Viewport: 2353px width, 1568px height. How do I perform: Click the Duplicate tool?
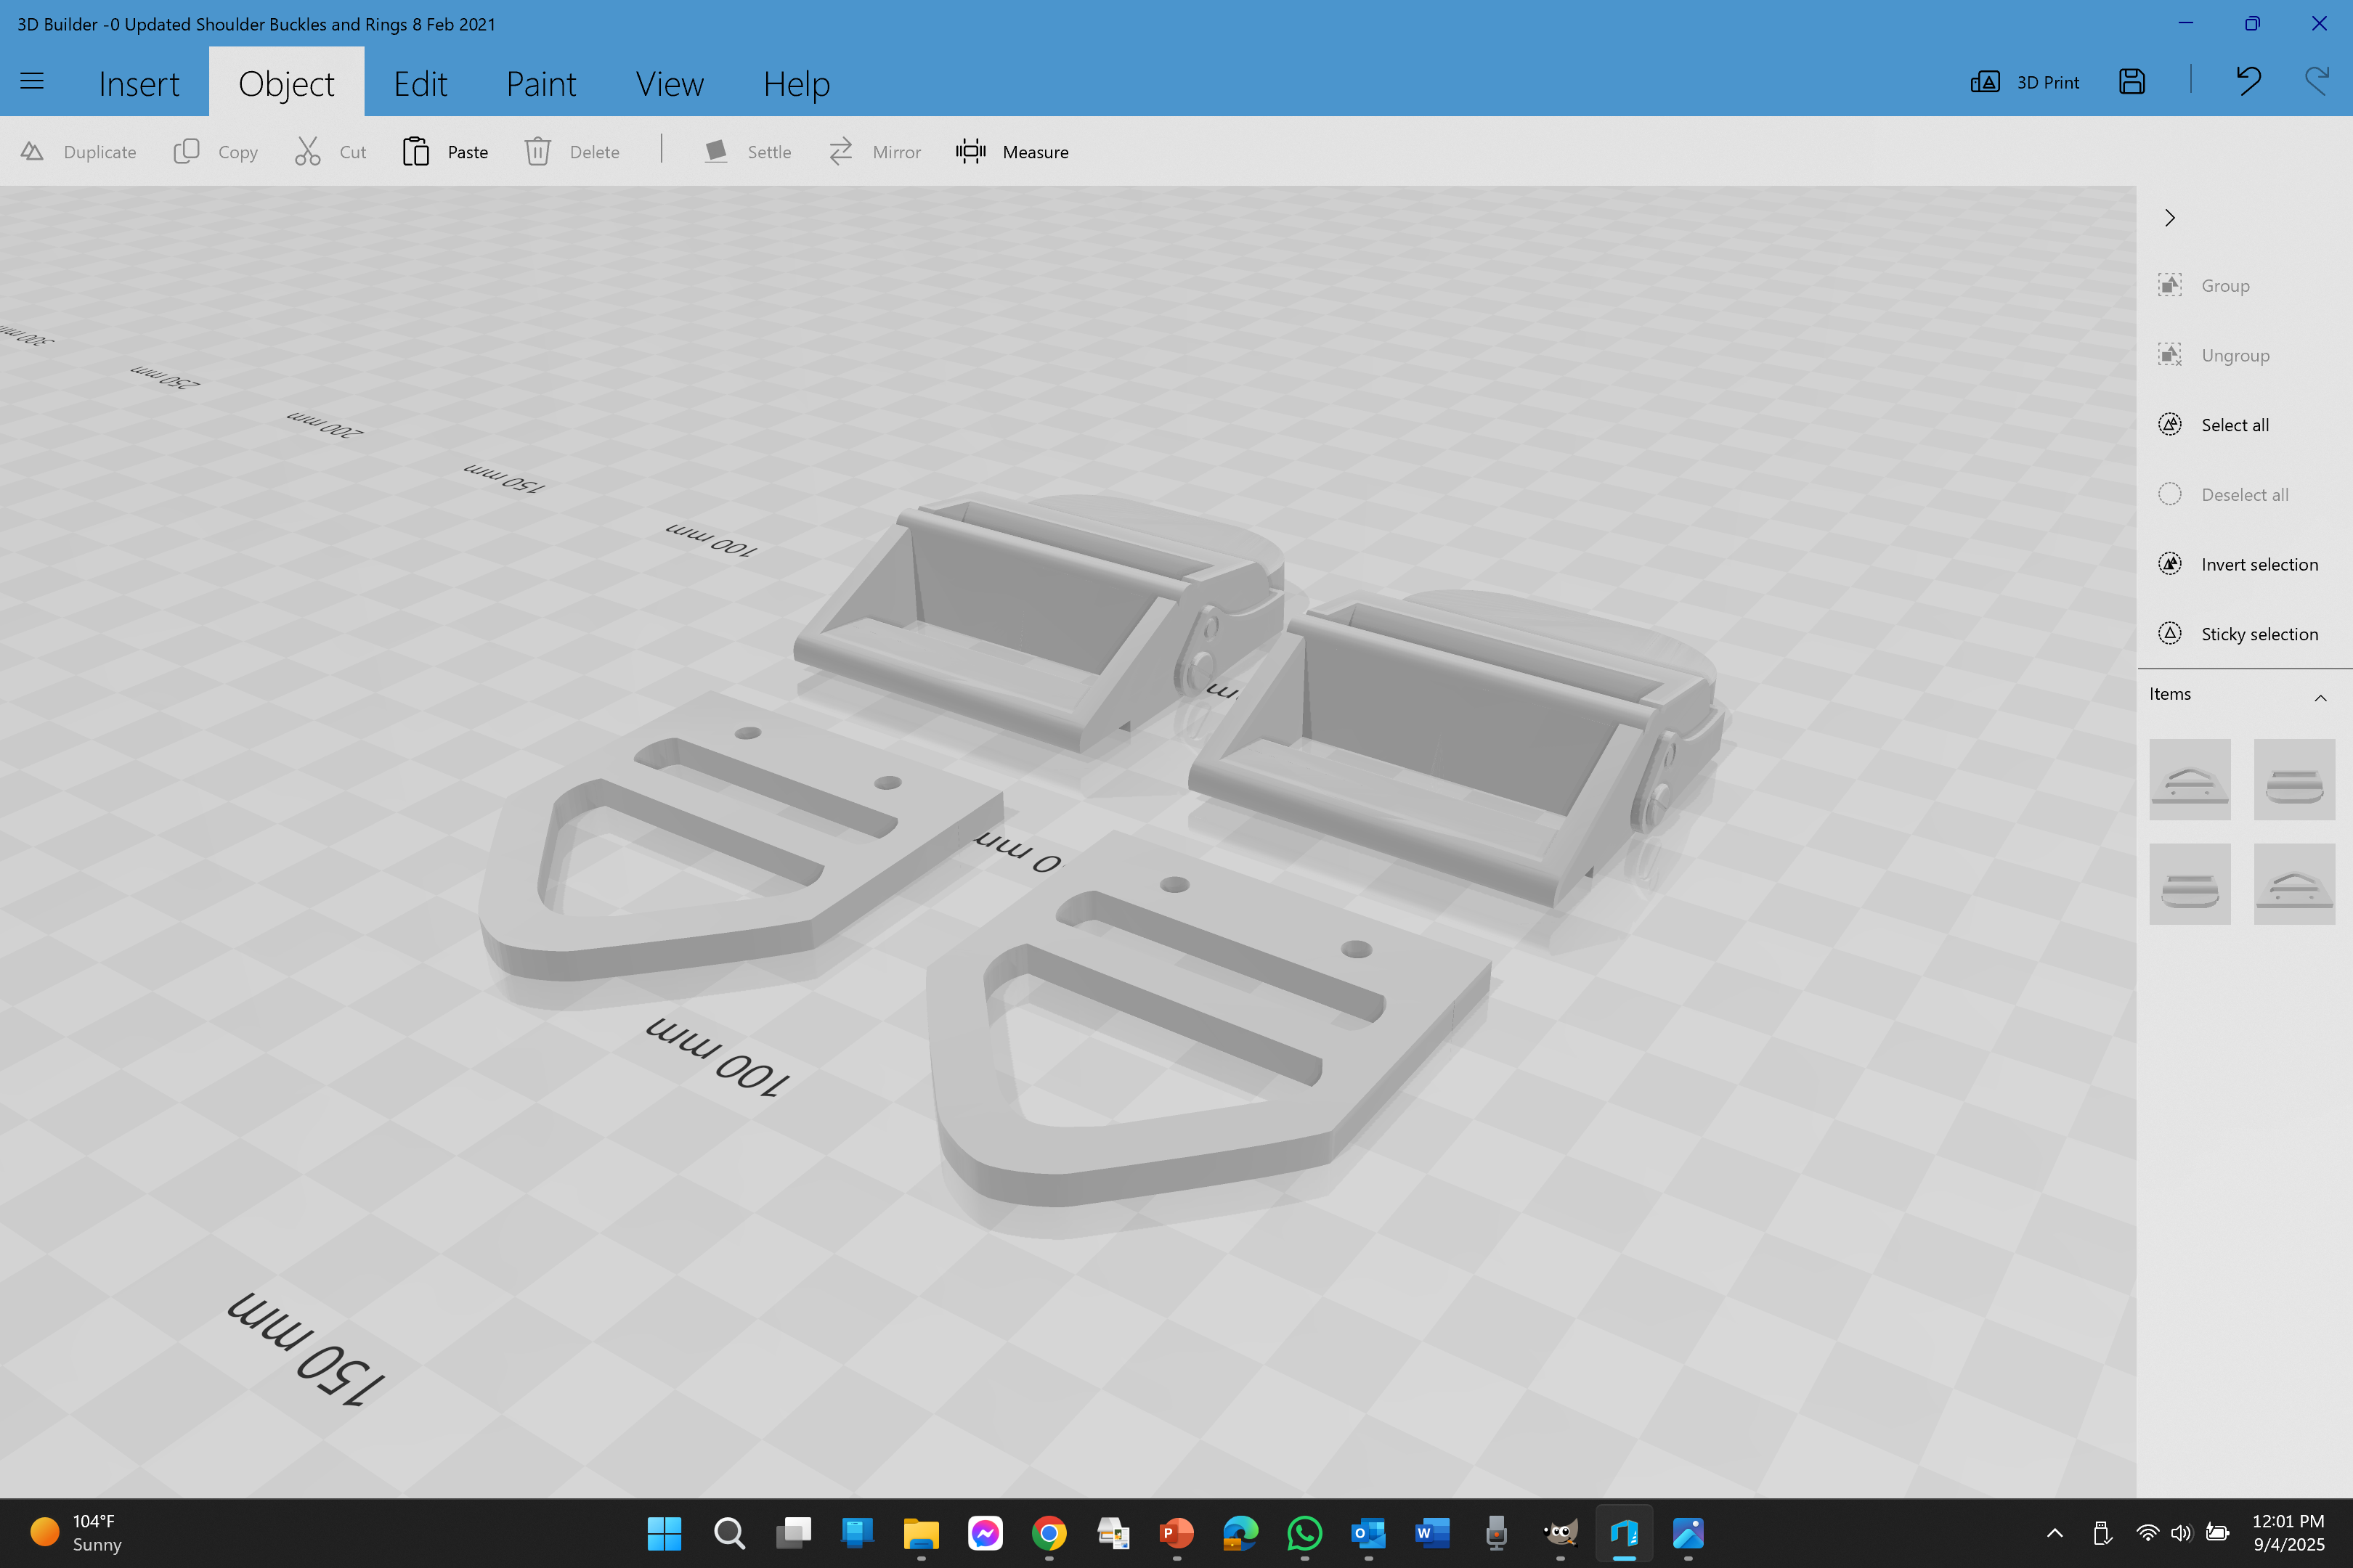(78, 152)
